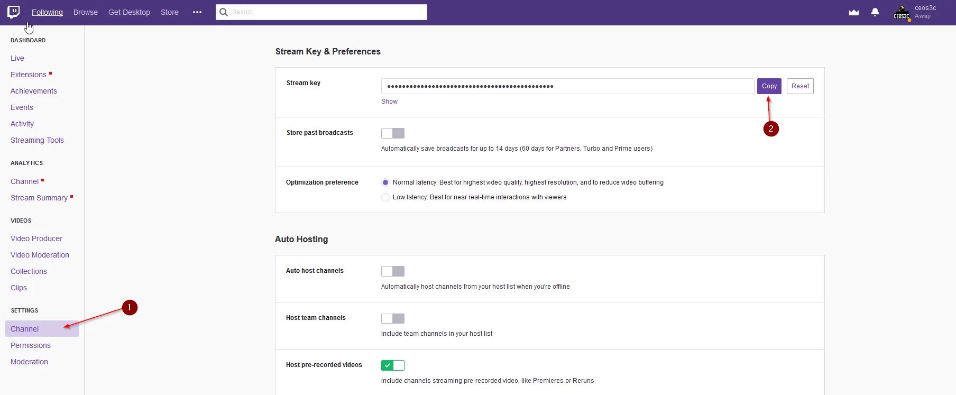Click the ceos3c profile avatar
The height and width of the screenshot is (395, 956).
902,13
